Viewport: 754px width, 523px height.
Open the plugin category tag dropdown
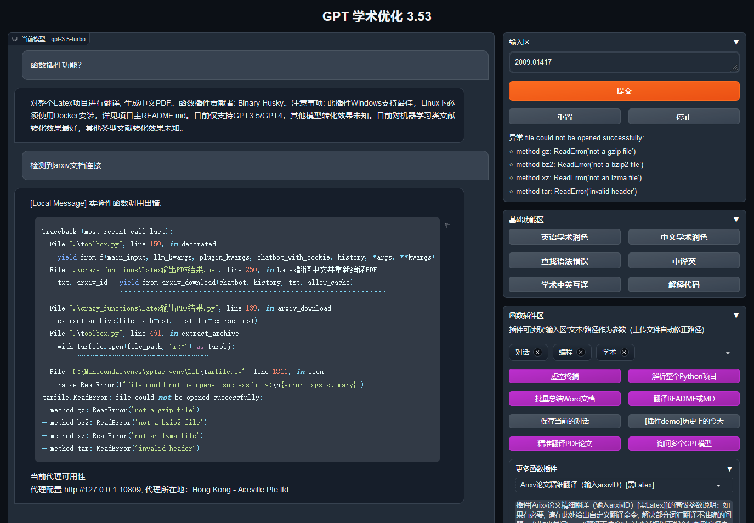click(x=728, y=353)
